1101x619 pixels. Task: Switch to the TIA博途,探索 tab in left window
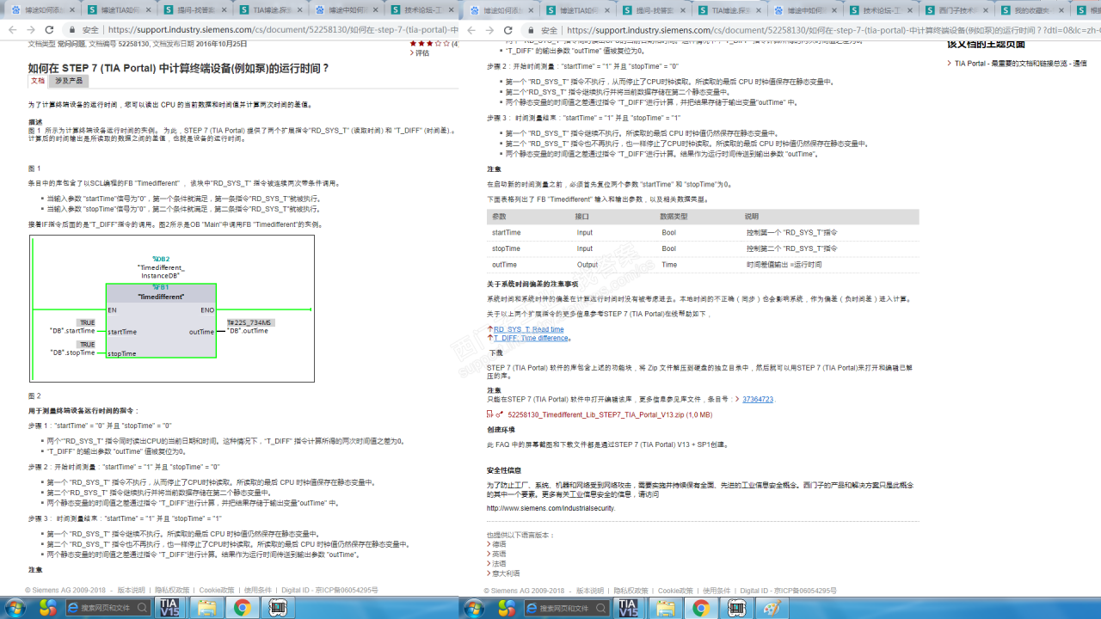pos(269,10)
